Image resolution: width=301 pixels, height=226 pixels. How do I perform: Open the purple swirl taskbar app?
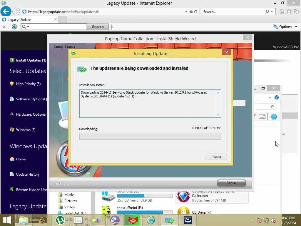pyautogui.click(x=115, y=220)
